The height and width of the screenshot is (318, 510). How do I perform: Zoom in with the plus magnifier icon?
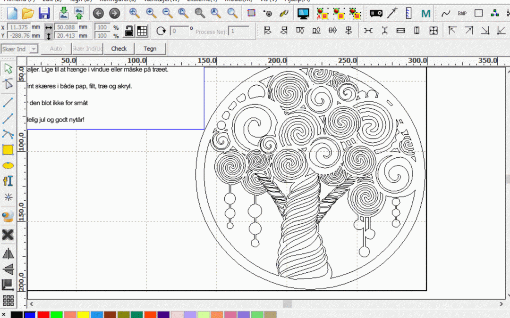click(151, 13)
